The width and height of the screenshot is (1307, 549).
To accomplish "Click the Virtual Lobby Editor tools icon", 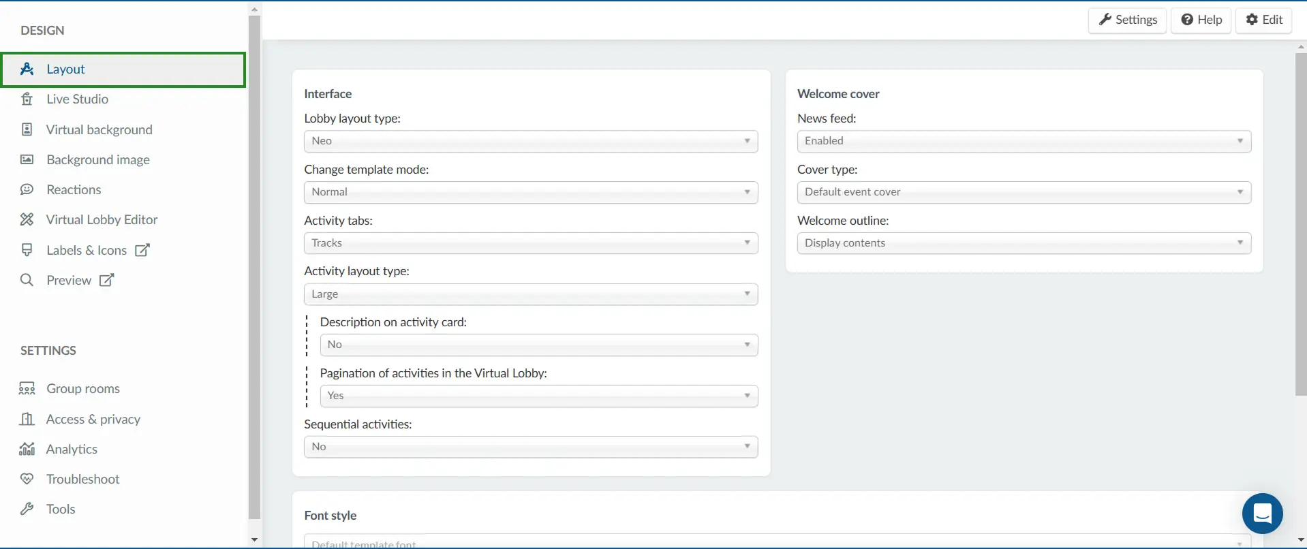I will point(27,219).
